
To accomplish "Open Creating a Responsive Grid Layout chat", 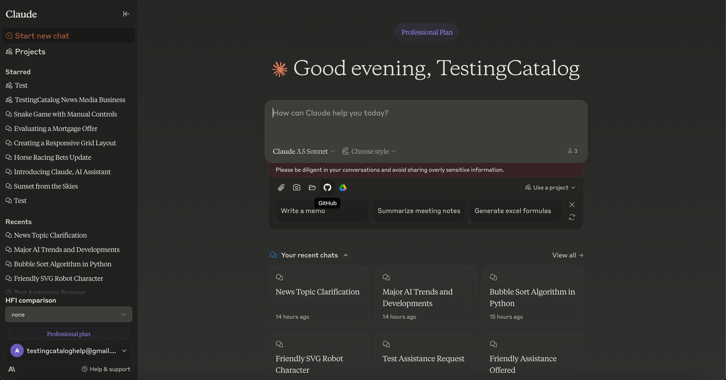I will (61, 143).
